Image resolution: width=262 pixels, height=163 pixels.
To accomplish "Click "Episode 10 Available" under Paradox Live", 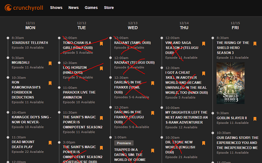I will click(79, 102).
